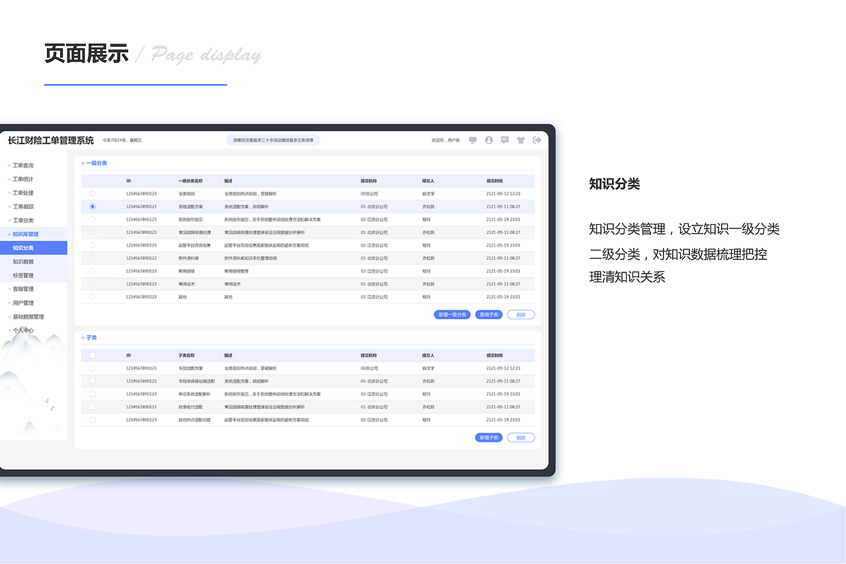The height and width of the screenshot is (564, 846).
Task: Click the monitor/display icon in top bar
Action: [x=473, y=140]
